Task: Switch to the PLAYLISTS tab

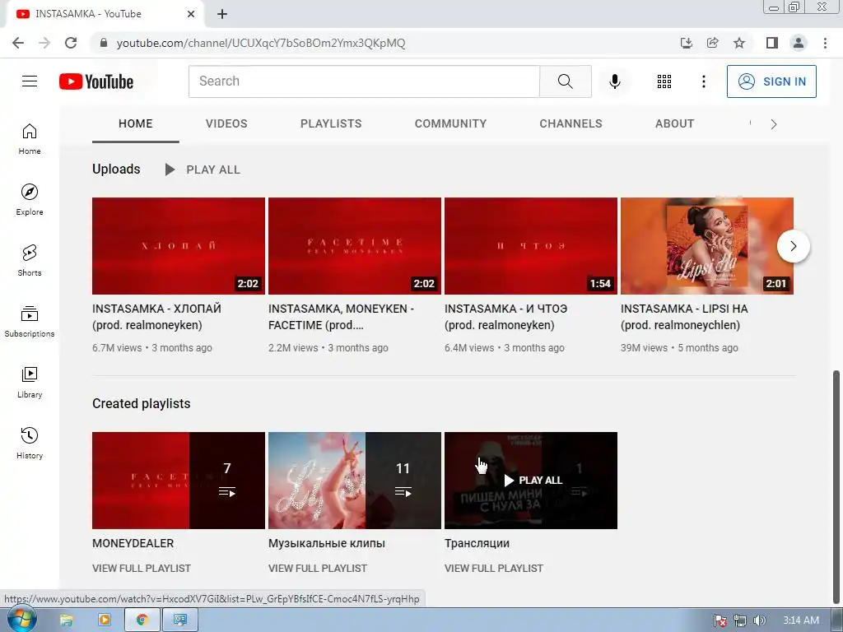Action: (x=331, y=123)
